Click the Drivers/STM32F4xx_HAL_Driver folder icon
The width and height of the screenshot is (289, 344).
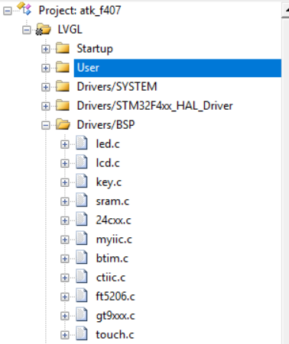[63, 105]
